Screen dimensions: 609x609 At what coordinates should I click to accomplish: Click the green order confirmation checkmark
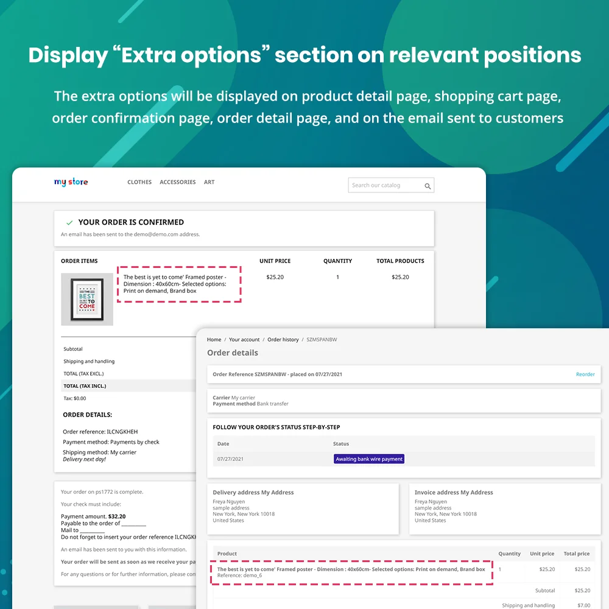69,222
